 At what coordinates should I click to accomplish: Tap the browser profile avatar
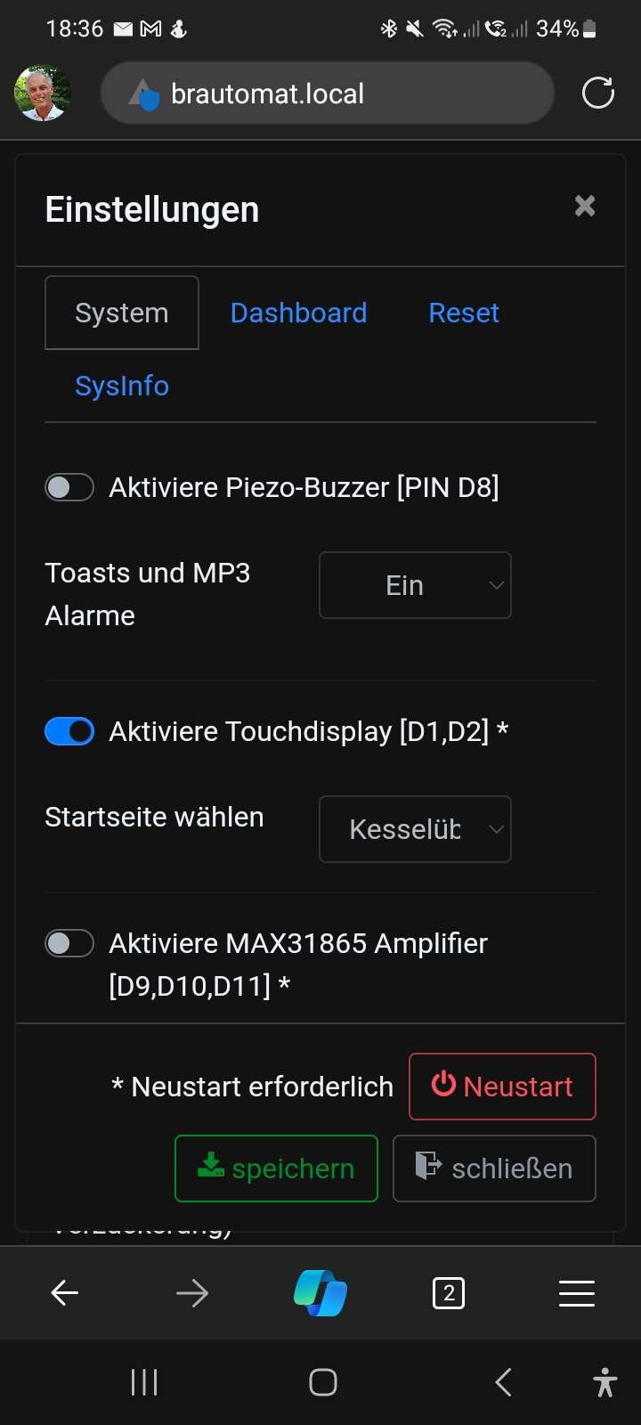[x=42, y=93]
